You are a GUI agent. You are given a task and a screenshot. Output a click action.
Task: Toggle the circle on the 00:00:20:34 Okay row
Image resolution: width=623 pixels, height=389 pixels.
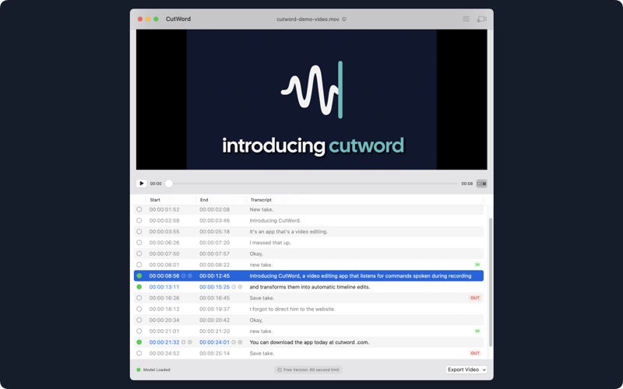click(x=139, y=320)
